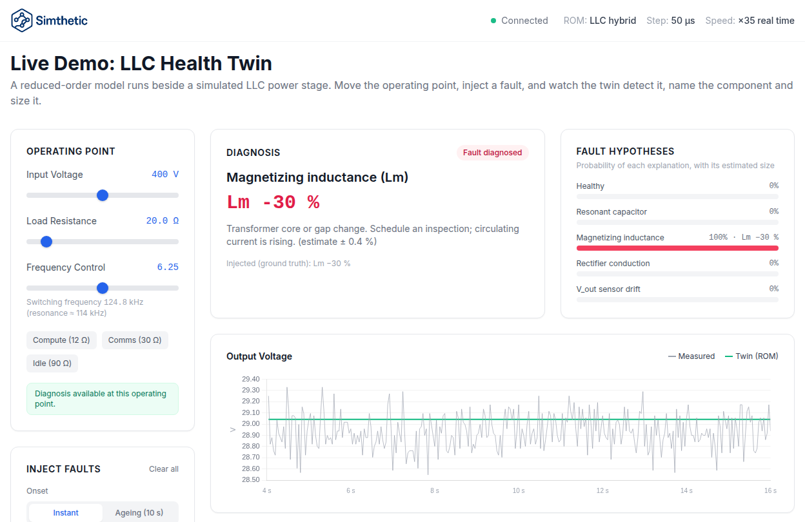The height and width of the screenshot is (522, 805).
Task: Click Clear all in Inject Faults
Action: (x=164, y=469)
